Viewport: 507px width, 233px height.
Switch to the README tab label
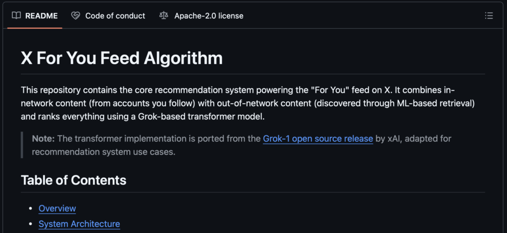coord(41,16)
